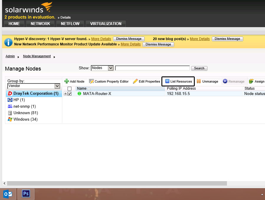Click the Remanage play icon
Screen dimensions: 265x200
pyautogui.click(x=225, y=81)
